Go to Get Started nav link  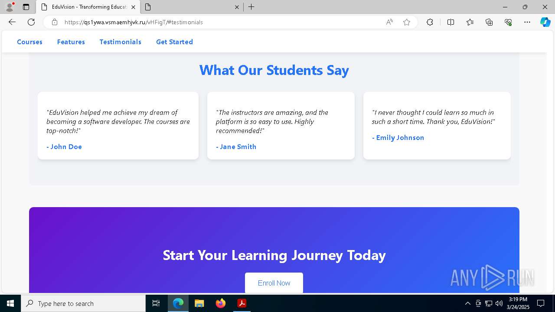coord(174,42)
